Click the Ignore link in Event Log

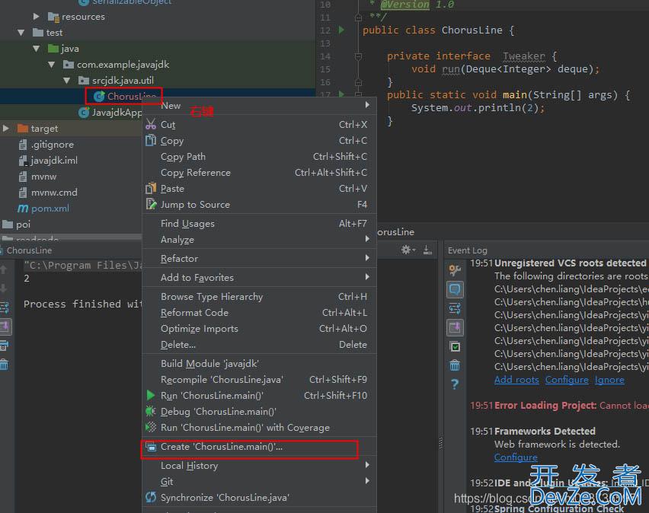[609, 380]
